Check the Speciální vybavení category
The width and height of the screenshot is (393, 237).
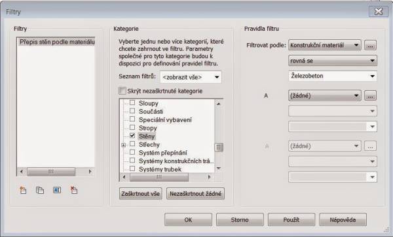[x=132, y=119]
